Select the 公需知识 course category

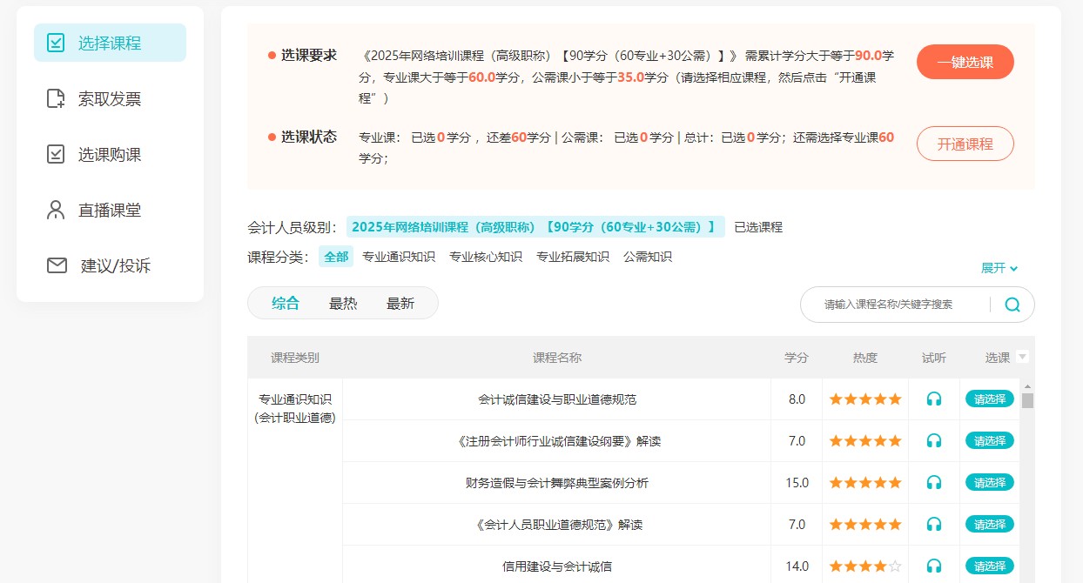click(649, 257)
